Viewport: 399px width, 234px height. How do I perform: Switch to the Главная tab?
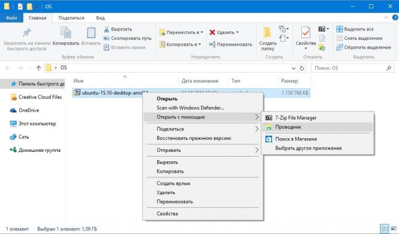(38, 18)
